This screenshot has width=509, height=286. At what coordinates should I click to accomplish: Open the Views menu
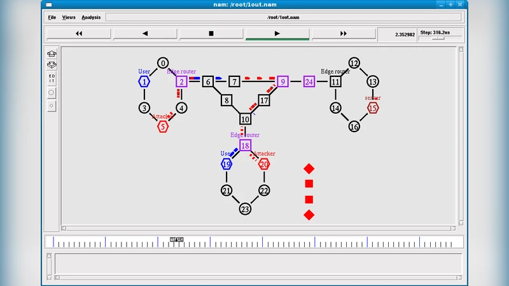pyautogui.click(x=69, y=17)
